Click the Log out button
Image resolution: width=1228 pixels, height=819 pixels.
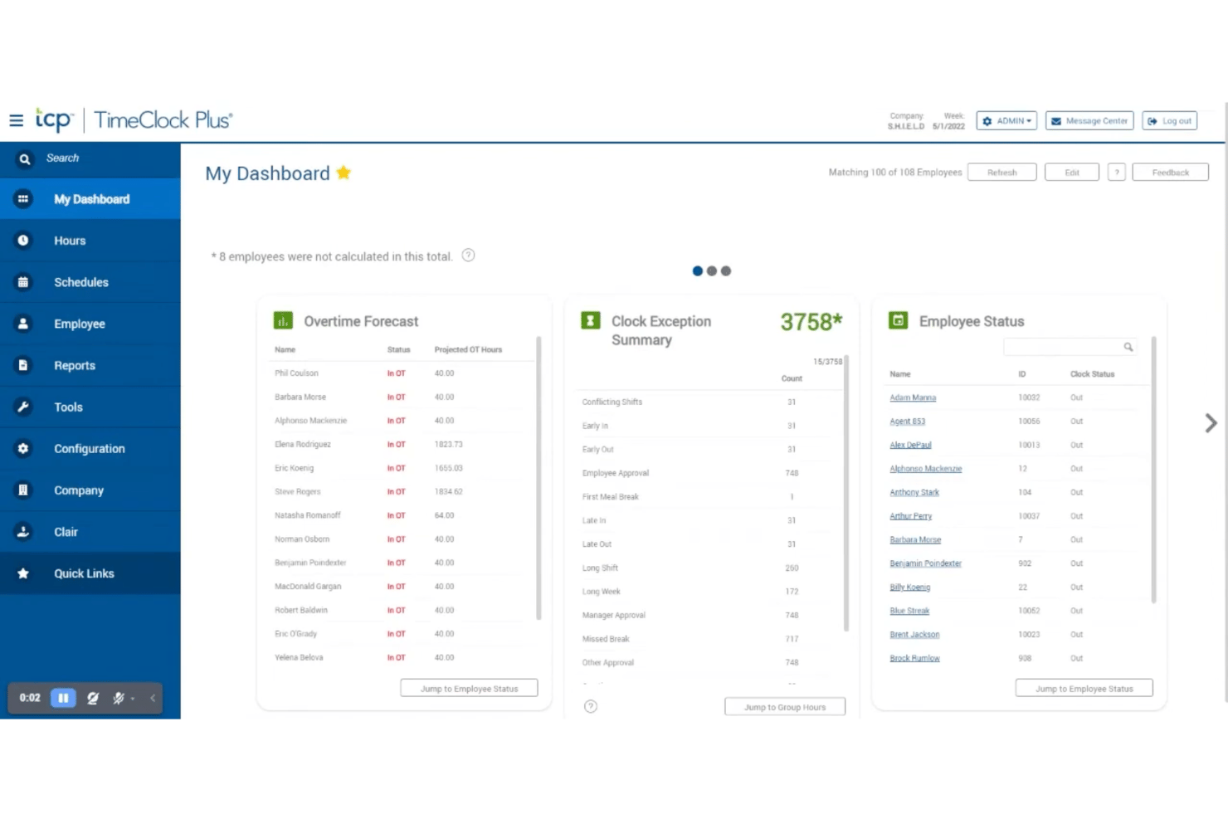click(1170, 121)
